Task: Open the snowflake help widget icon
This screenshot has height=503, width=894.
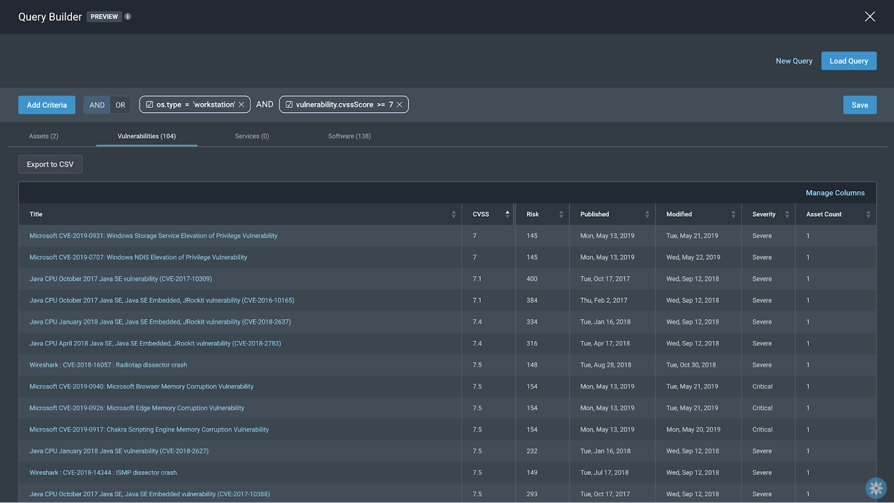Action: (x=875, y=488)
